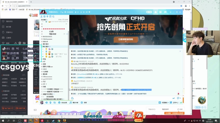Open a new Chrome tab
This screenshot has height=123, width=220.
click(x=31, y=2)
